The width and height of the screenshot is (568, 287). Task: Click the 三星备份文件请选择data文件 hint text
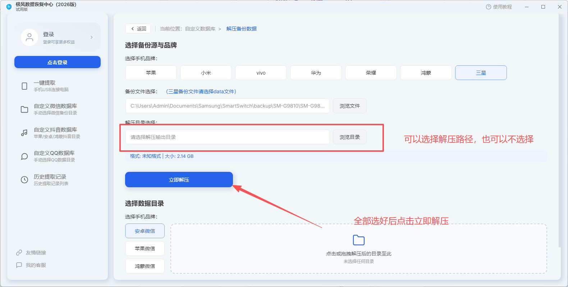tap(201, 91)
